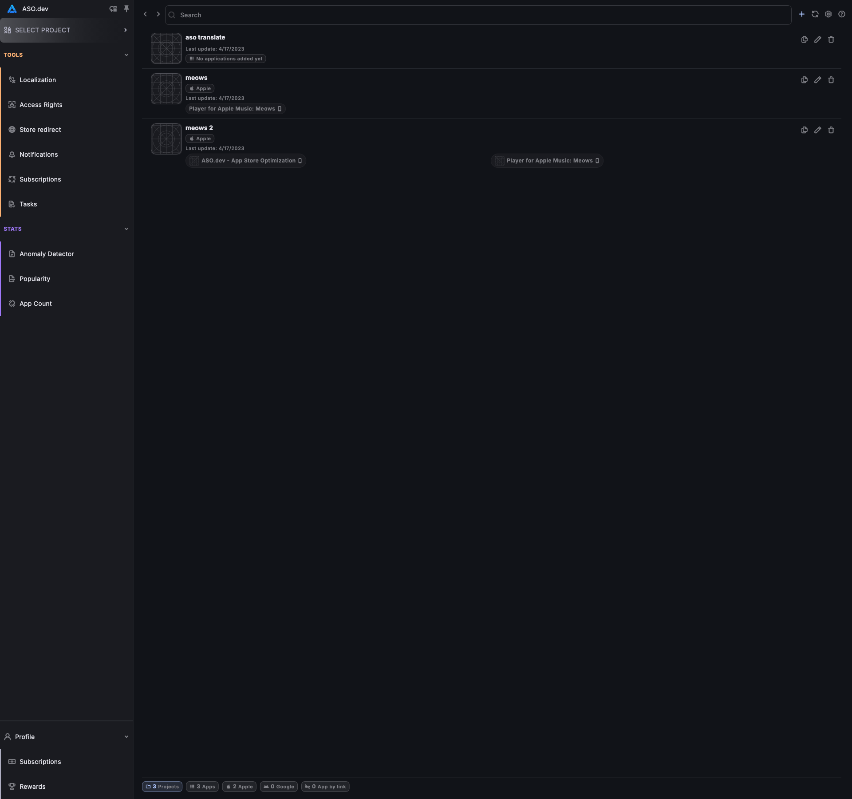Click the meows 2 Last update date

pos(215,148)
